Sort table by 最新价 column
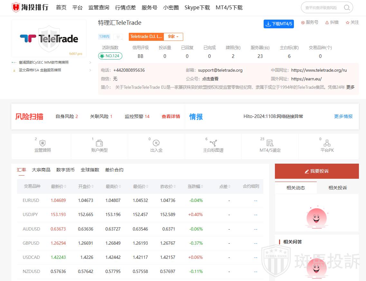The width and height of the screenshot is (366, 281). (x=59, y=186)
